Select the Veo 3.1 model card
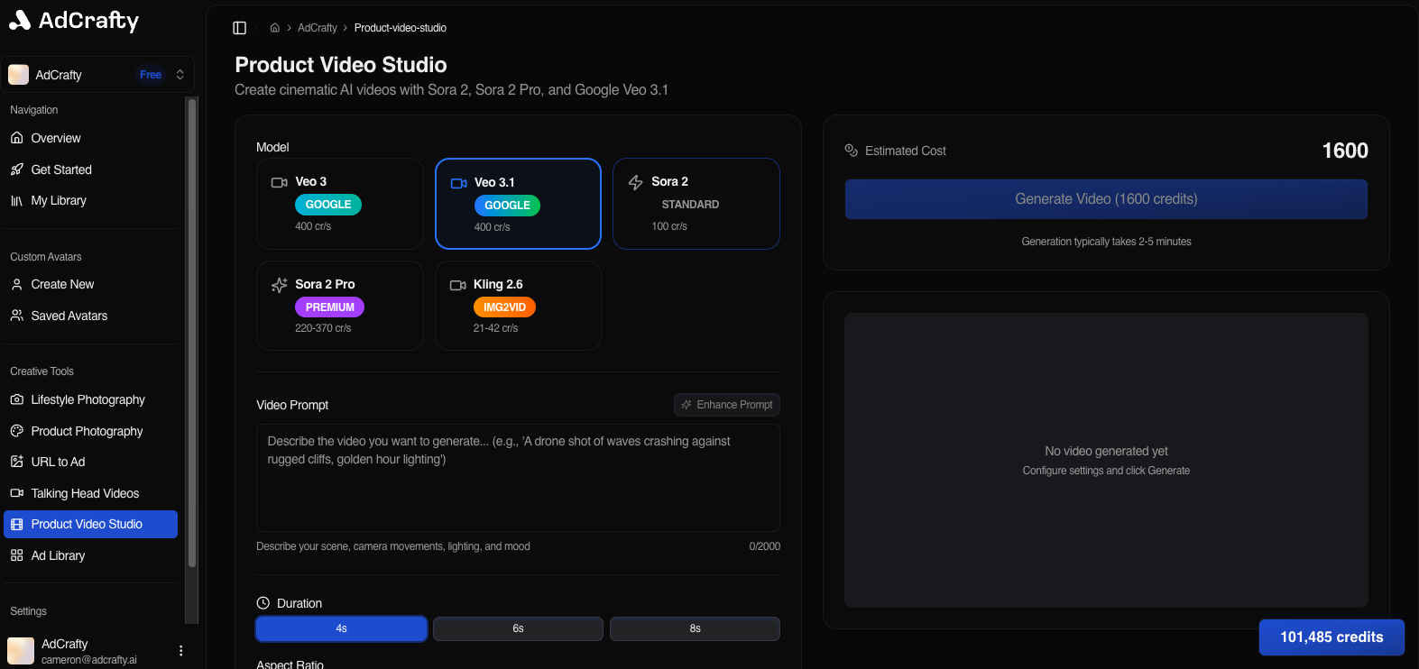 [518, 204]
